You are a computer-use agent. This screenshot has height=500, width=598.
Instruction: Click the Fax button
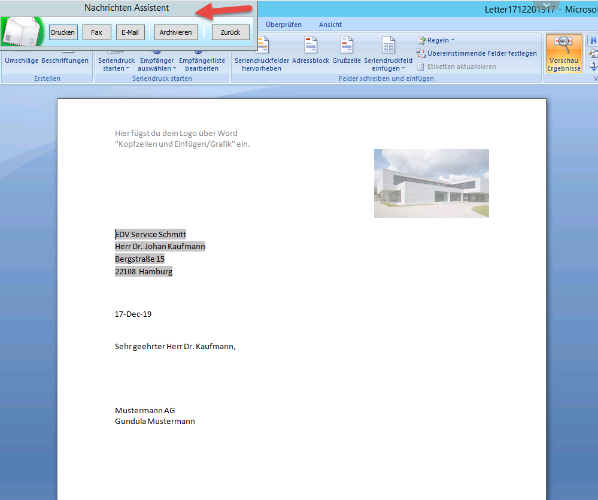[97, 32]
